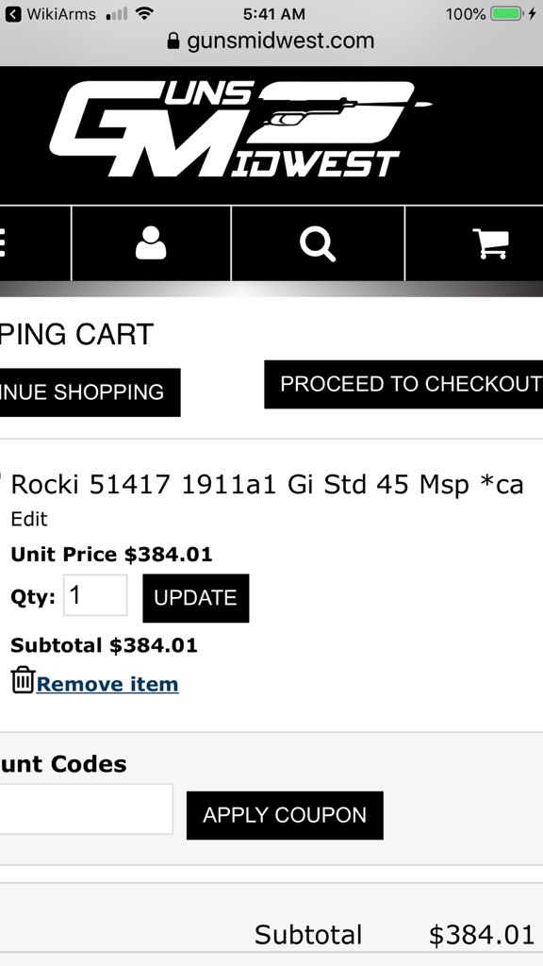Open the search magnifier icon

coord(318,244)
